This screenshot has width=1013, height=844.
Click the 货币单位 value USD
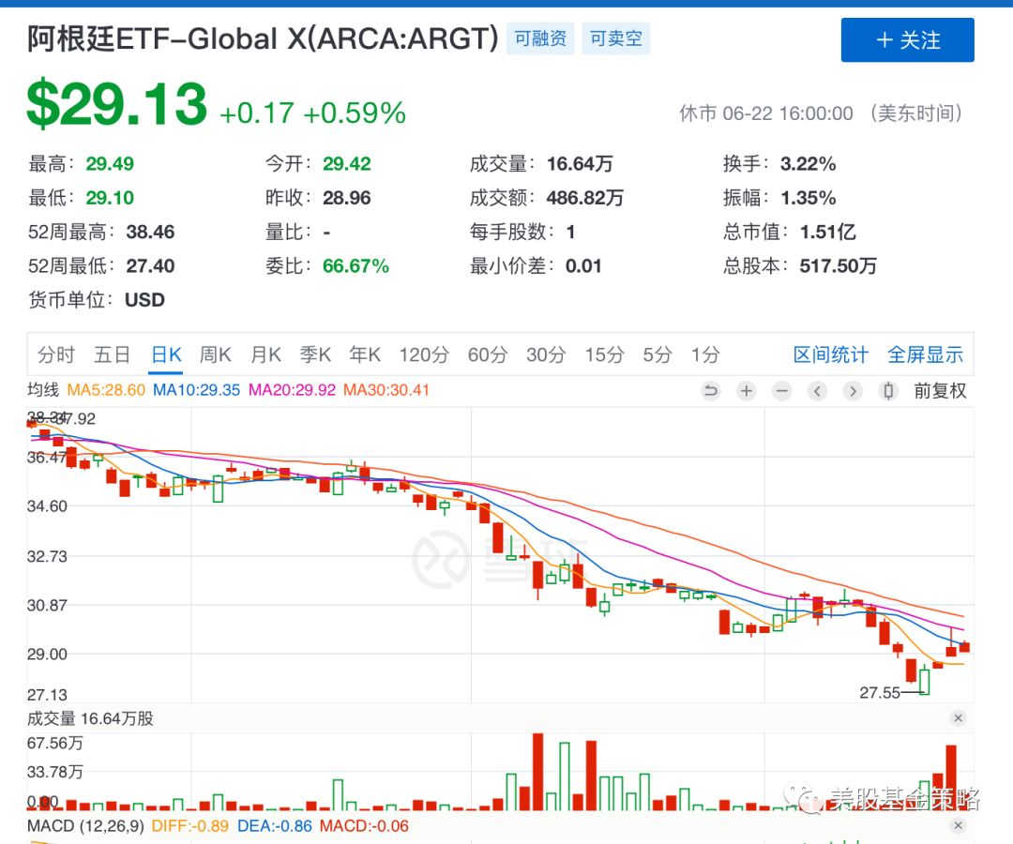[x=144, y=300]
